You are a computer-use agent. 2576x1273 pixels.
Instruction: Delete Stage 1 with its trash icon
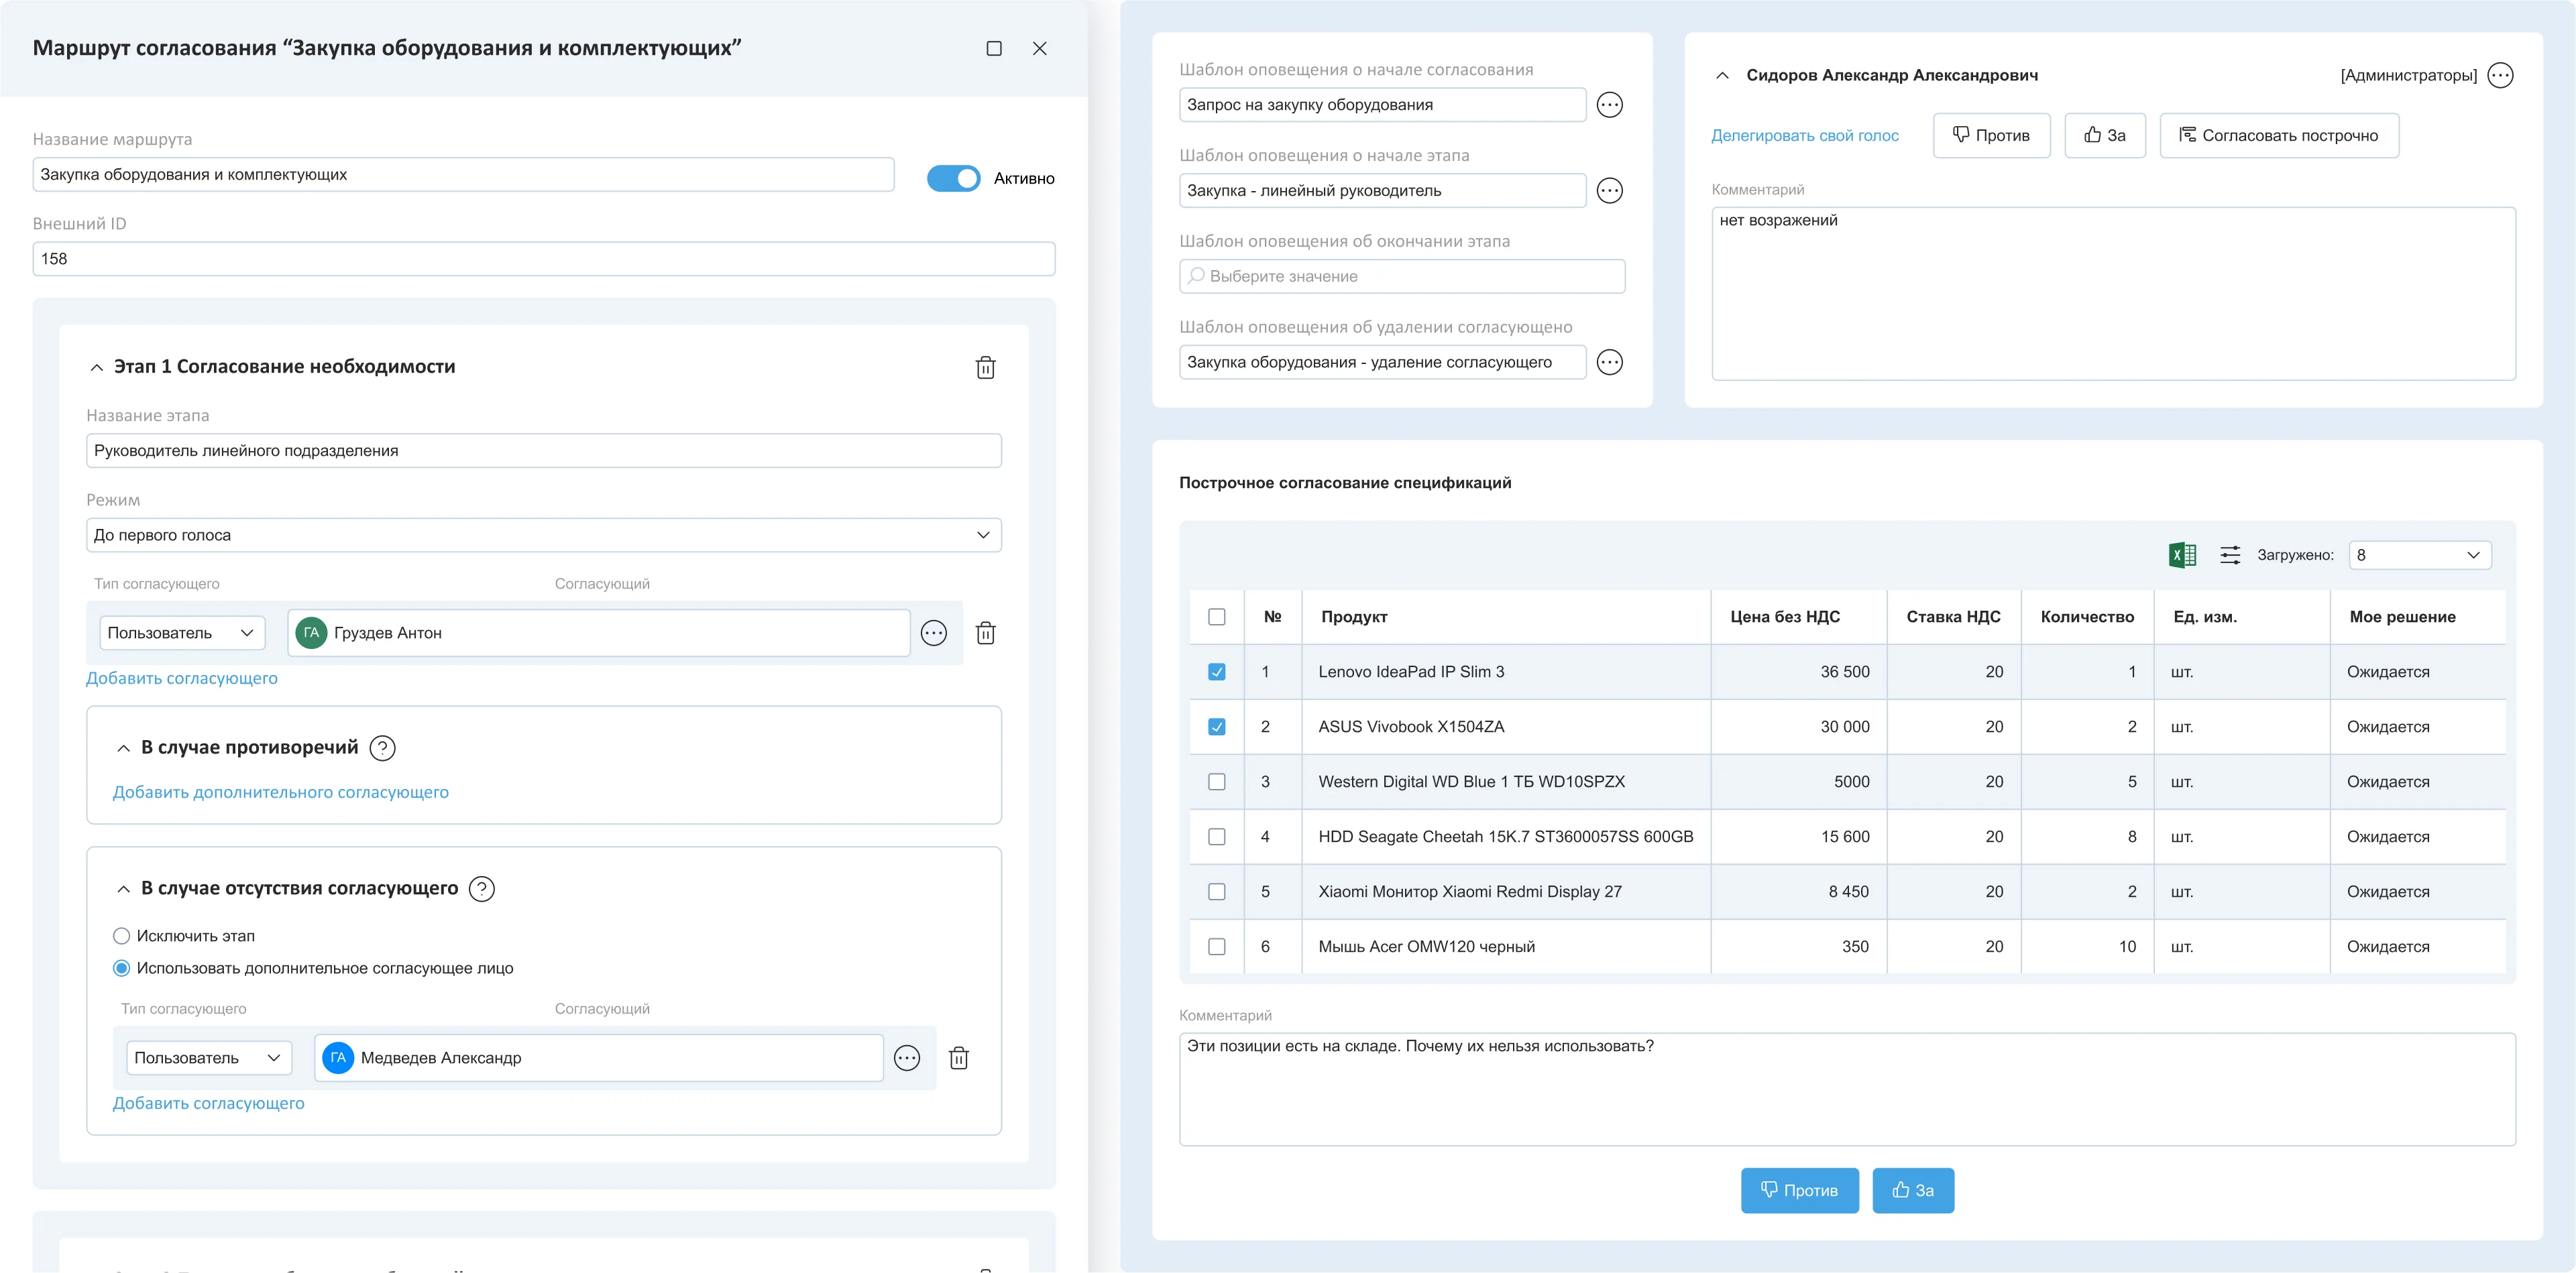pos(985,368)
